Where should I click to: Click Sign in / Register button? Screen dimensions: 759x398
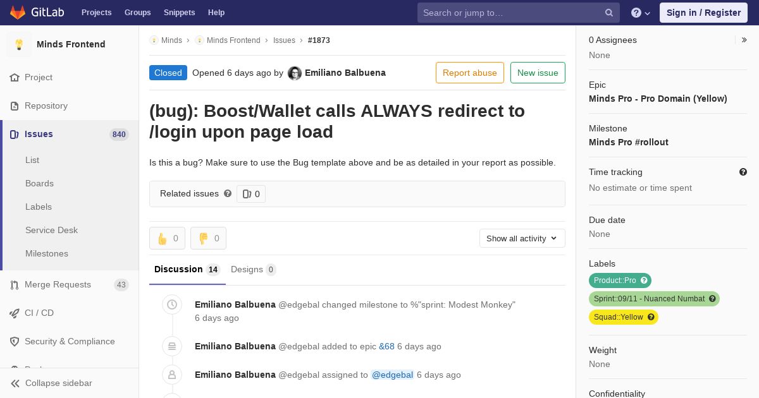click(703, 13)
